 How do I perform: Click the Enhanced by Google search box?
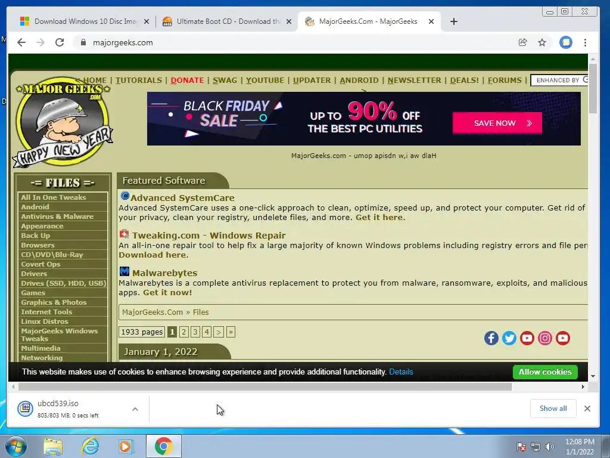(x=559, y=81)
